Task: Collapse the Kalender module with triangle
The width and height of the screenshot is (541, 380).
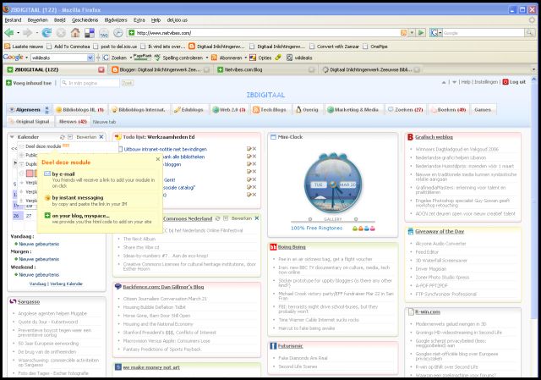Action: [12, 137]
